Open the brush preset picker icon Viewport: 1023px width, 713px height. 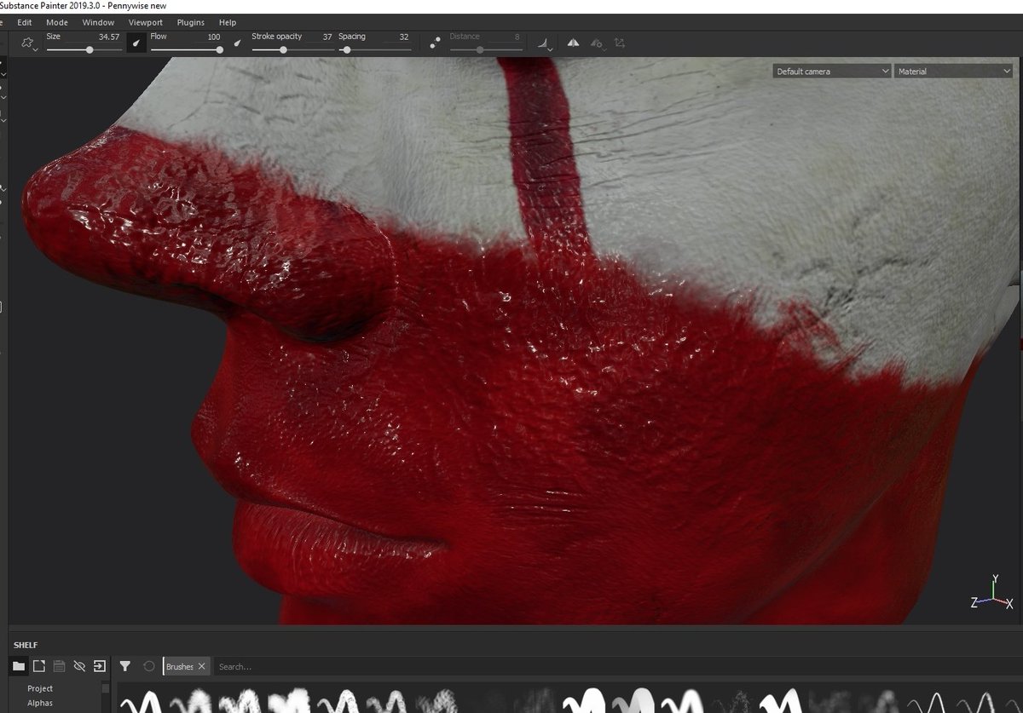[x=28, y=43]
